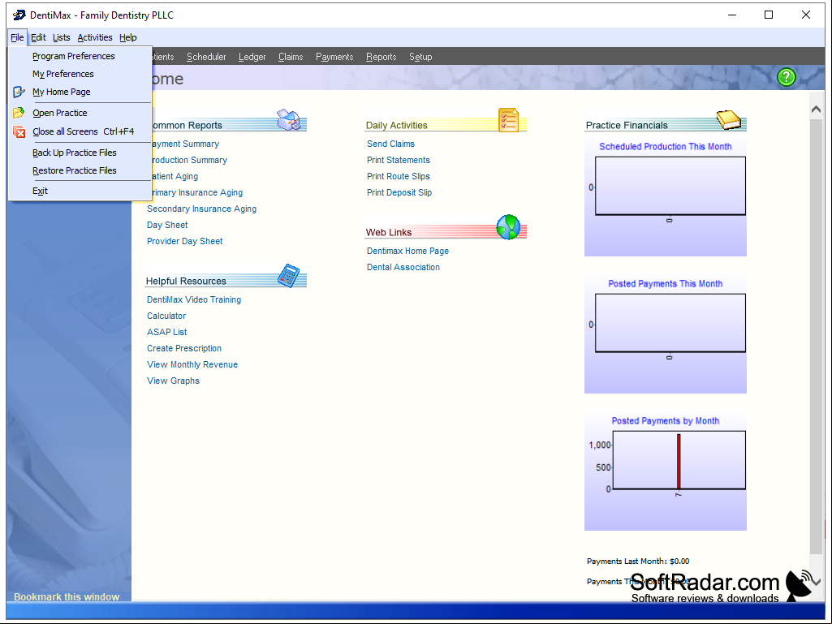This screenshot has width=832, height=624.
Task: Open the File menu
Action: coord(17,37)
